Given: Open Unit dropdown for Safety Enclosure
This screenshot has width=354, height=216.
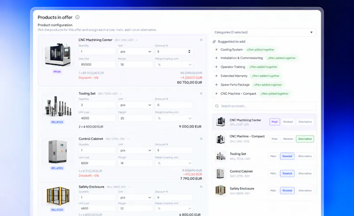Looking at the screenshot, I should tap(135, 197).
